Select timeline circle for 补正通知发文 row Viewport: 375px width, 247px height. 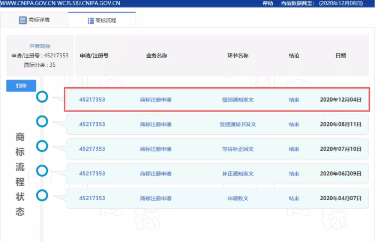(x=42, y=171)
